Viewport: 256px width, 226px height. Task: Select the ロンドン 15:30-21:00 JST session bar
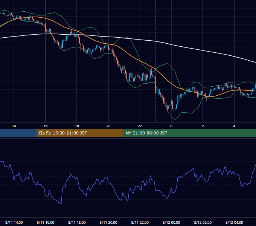point(80,133)
